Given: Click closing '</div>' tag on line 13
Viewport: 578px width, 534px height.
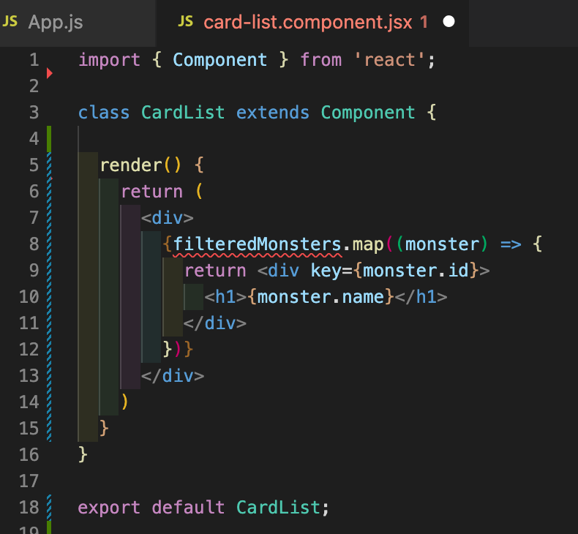Looking at the screenshot, I should [173, 376].
